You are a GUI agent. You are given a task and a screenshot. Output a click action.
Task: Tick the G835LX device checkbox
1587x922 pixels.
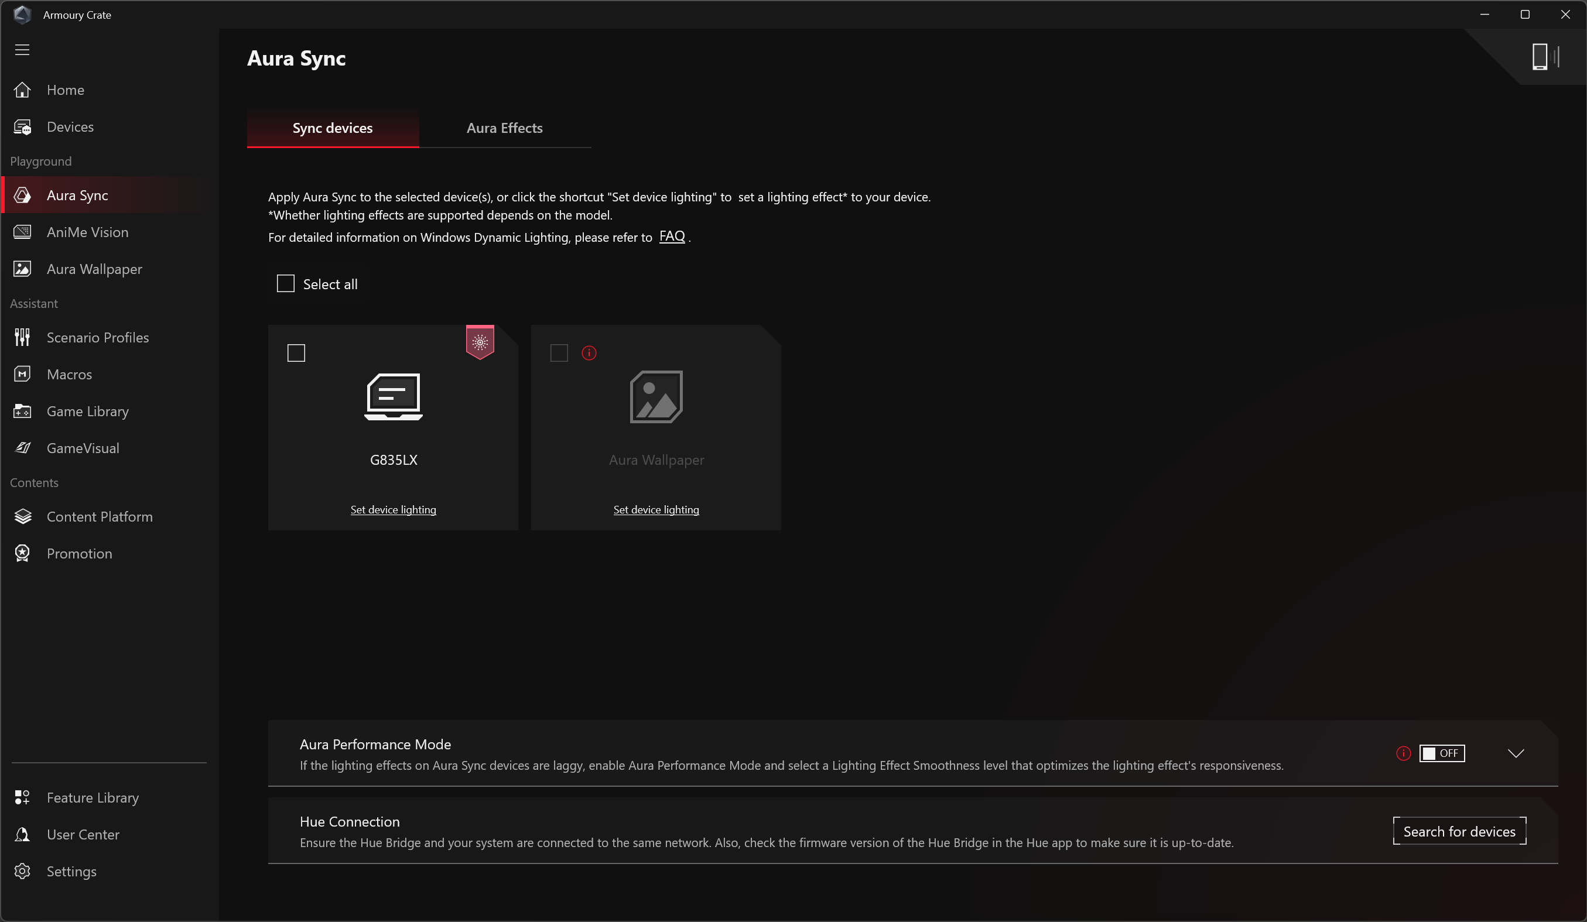pos(296,353)
